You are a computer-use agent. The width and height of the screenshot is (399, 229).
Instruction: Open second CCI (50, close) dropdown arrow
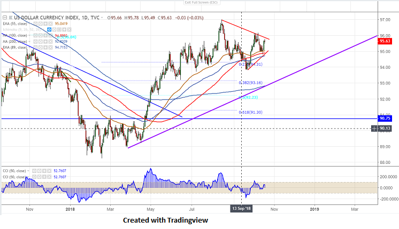[28, 177]
